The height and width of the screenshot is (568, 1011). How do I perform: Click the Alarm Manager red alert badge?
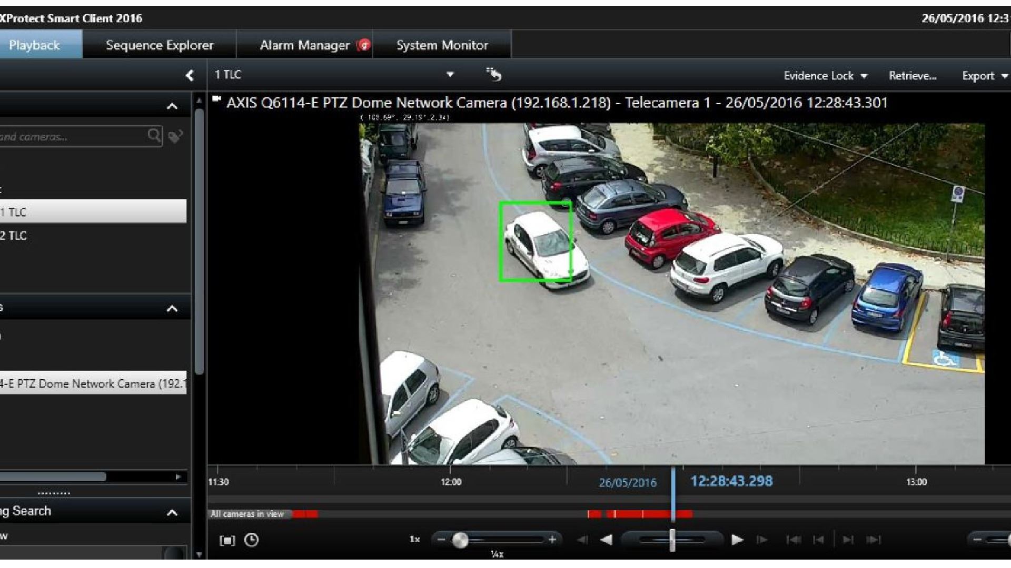point(363,45)
